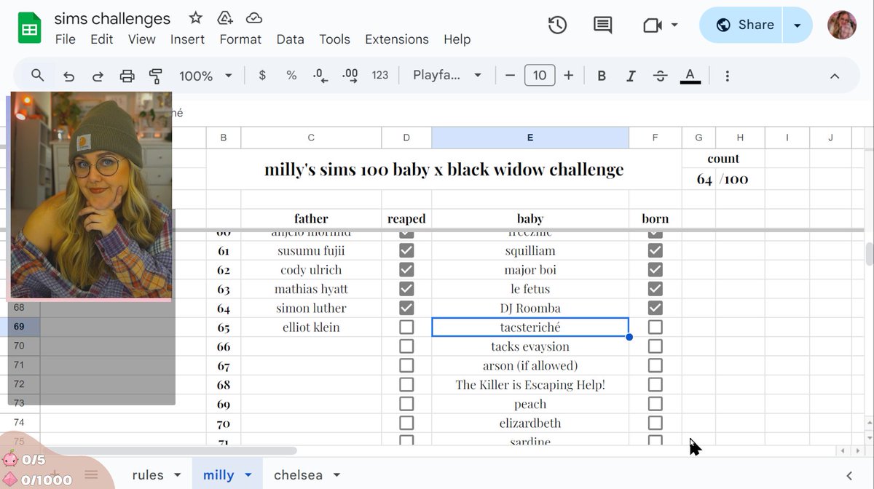Screen dimensions: 874x489
Task: Check born box for peach
Action: tap(655, 404)
